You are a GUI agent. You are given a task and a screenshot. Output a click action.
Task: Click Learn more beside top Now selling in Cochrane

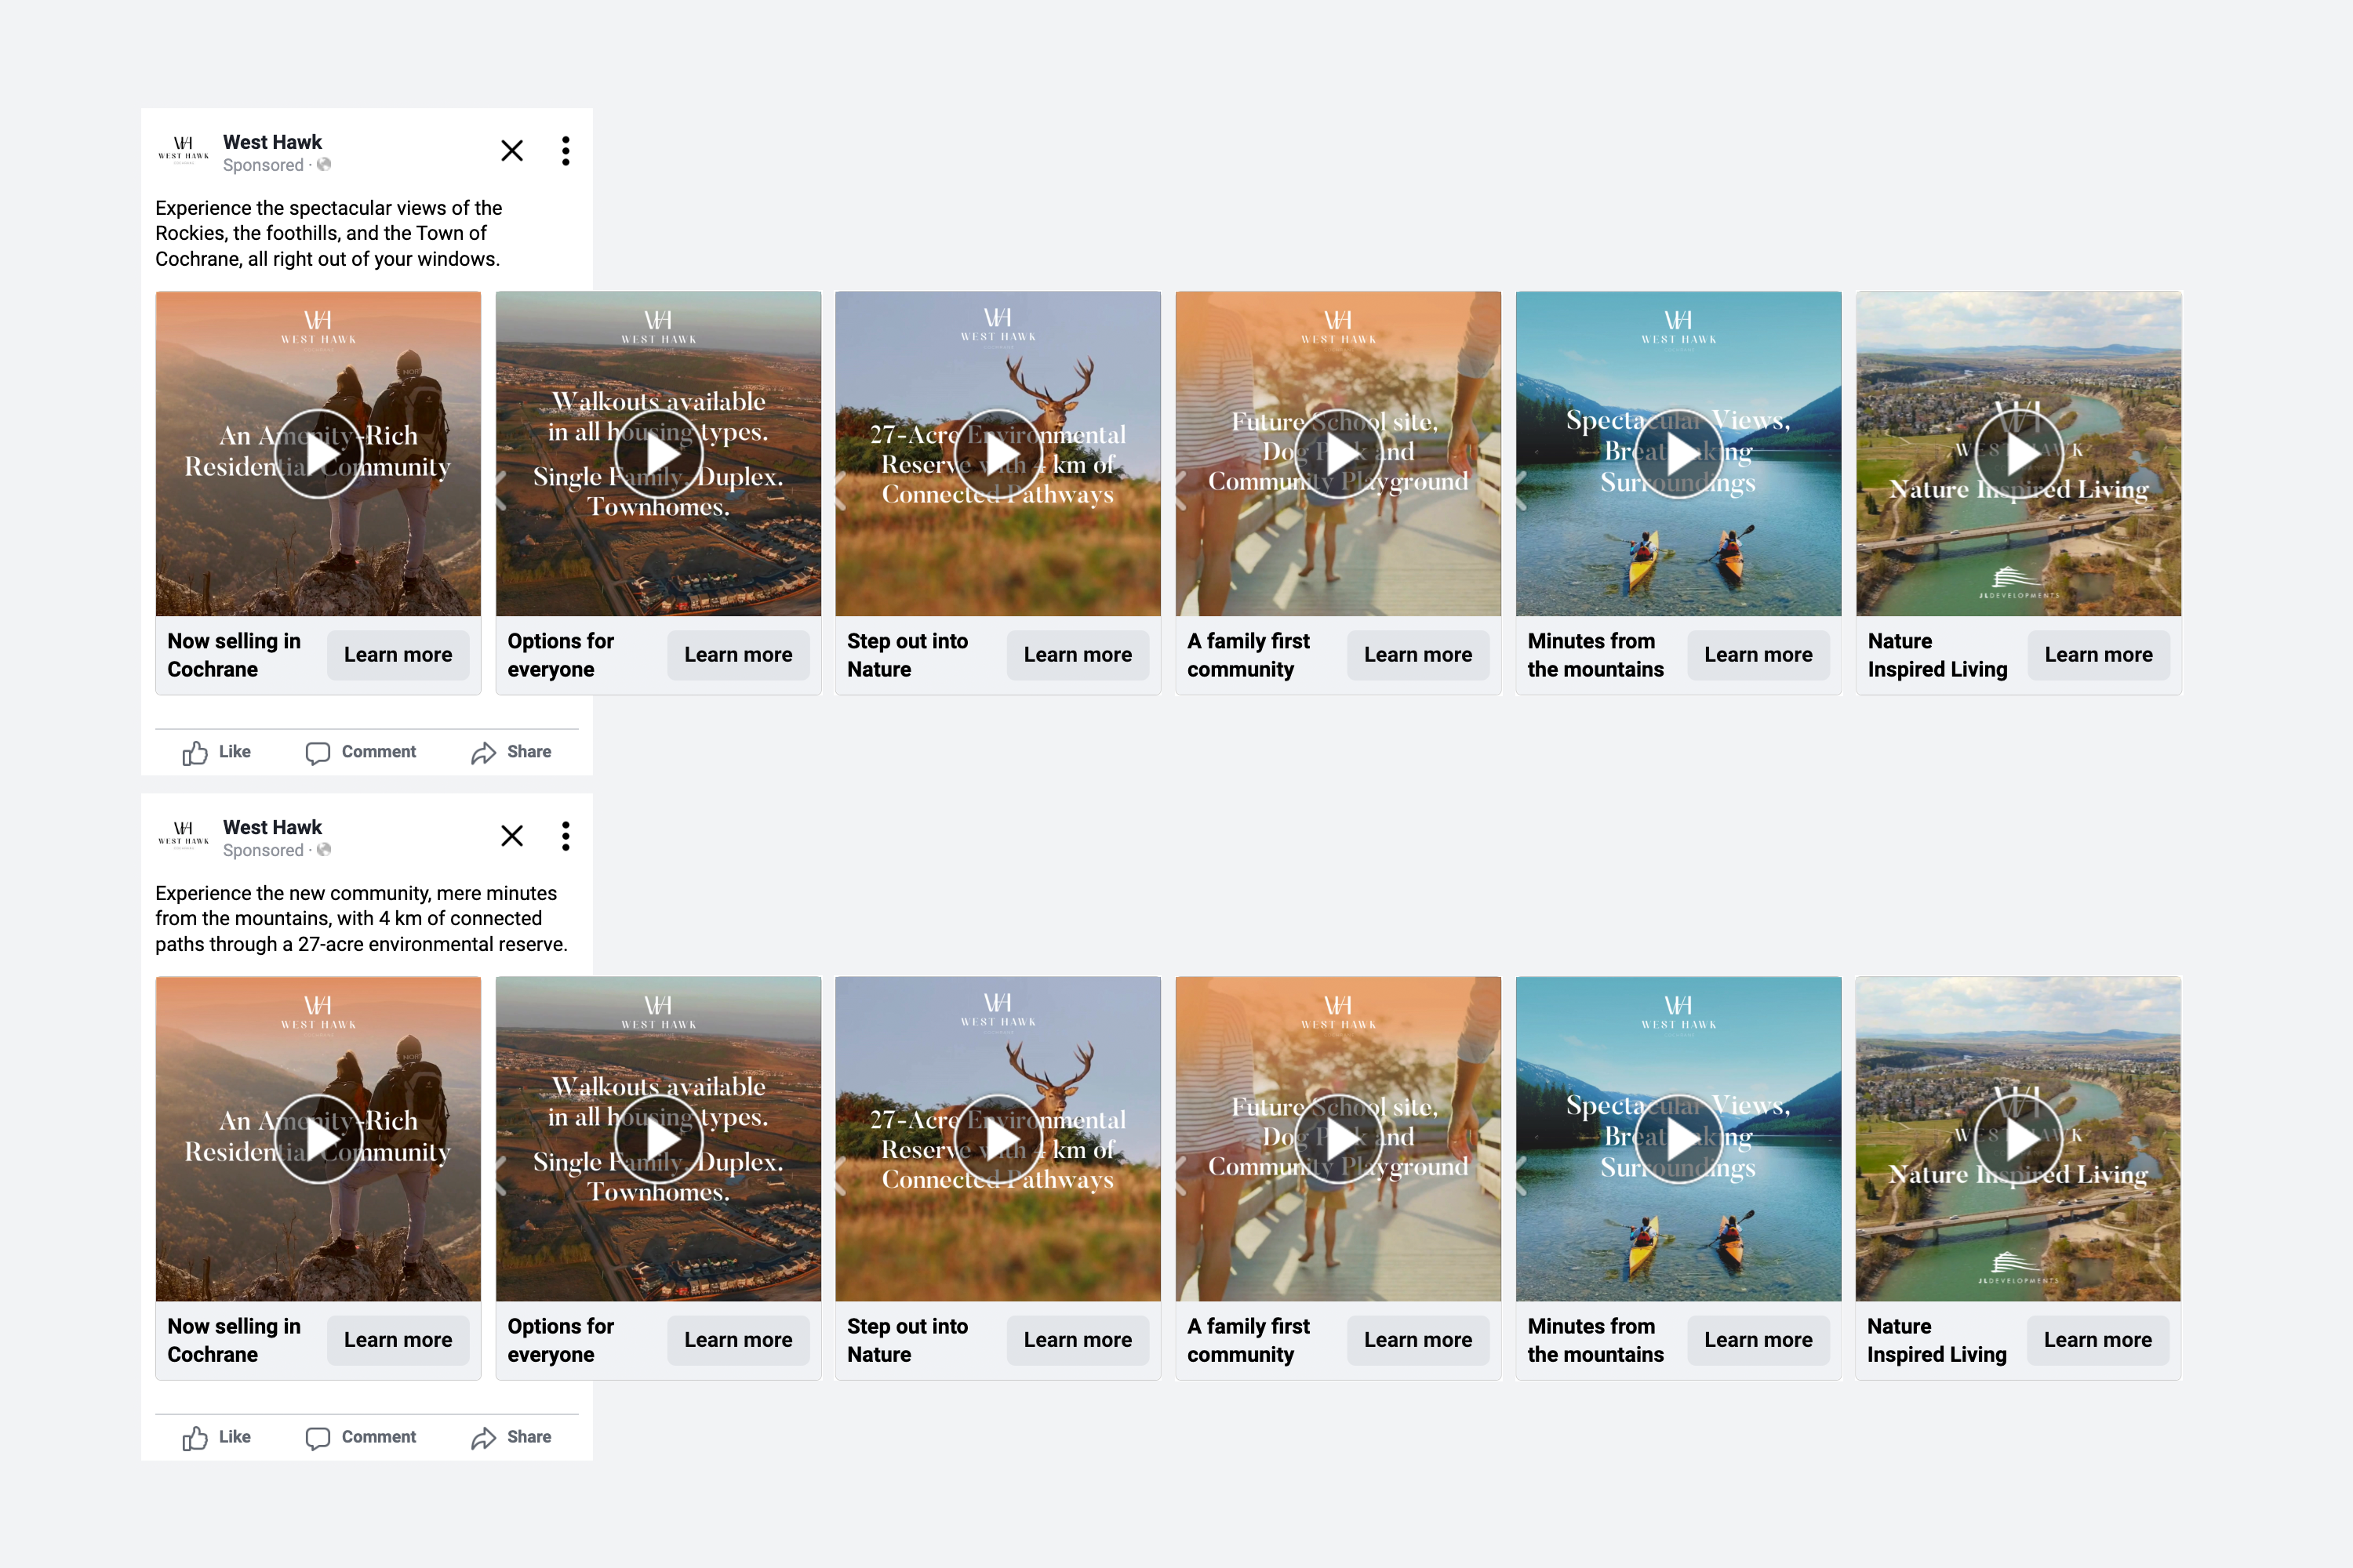[397, 655]
